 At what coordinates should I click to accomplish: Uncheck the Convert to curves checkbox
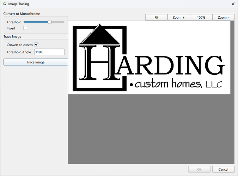36,44
